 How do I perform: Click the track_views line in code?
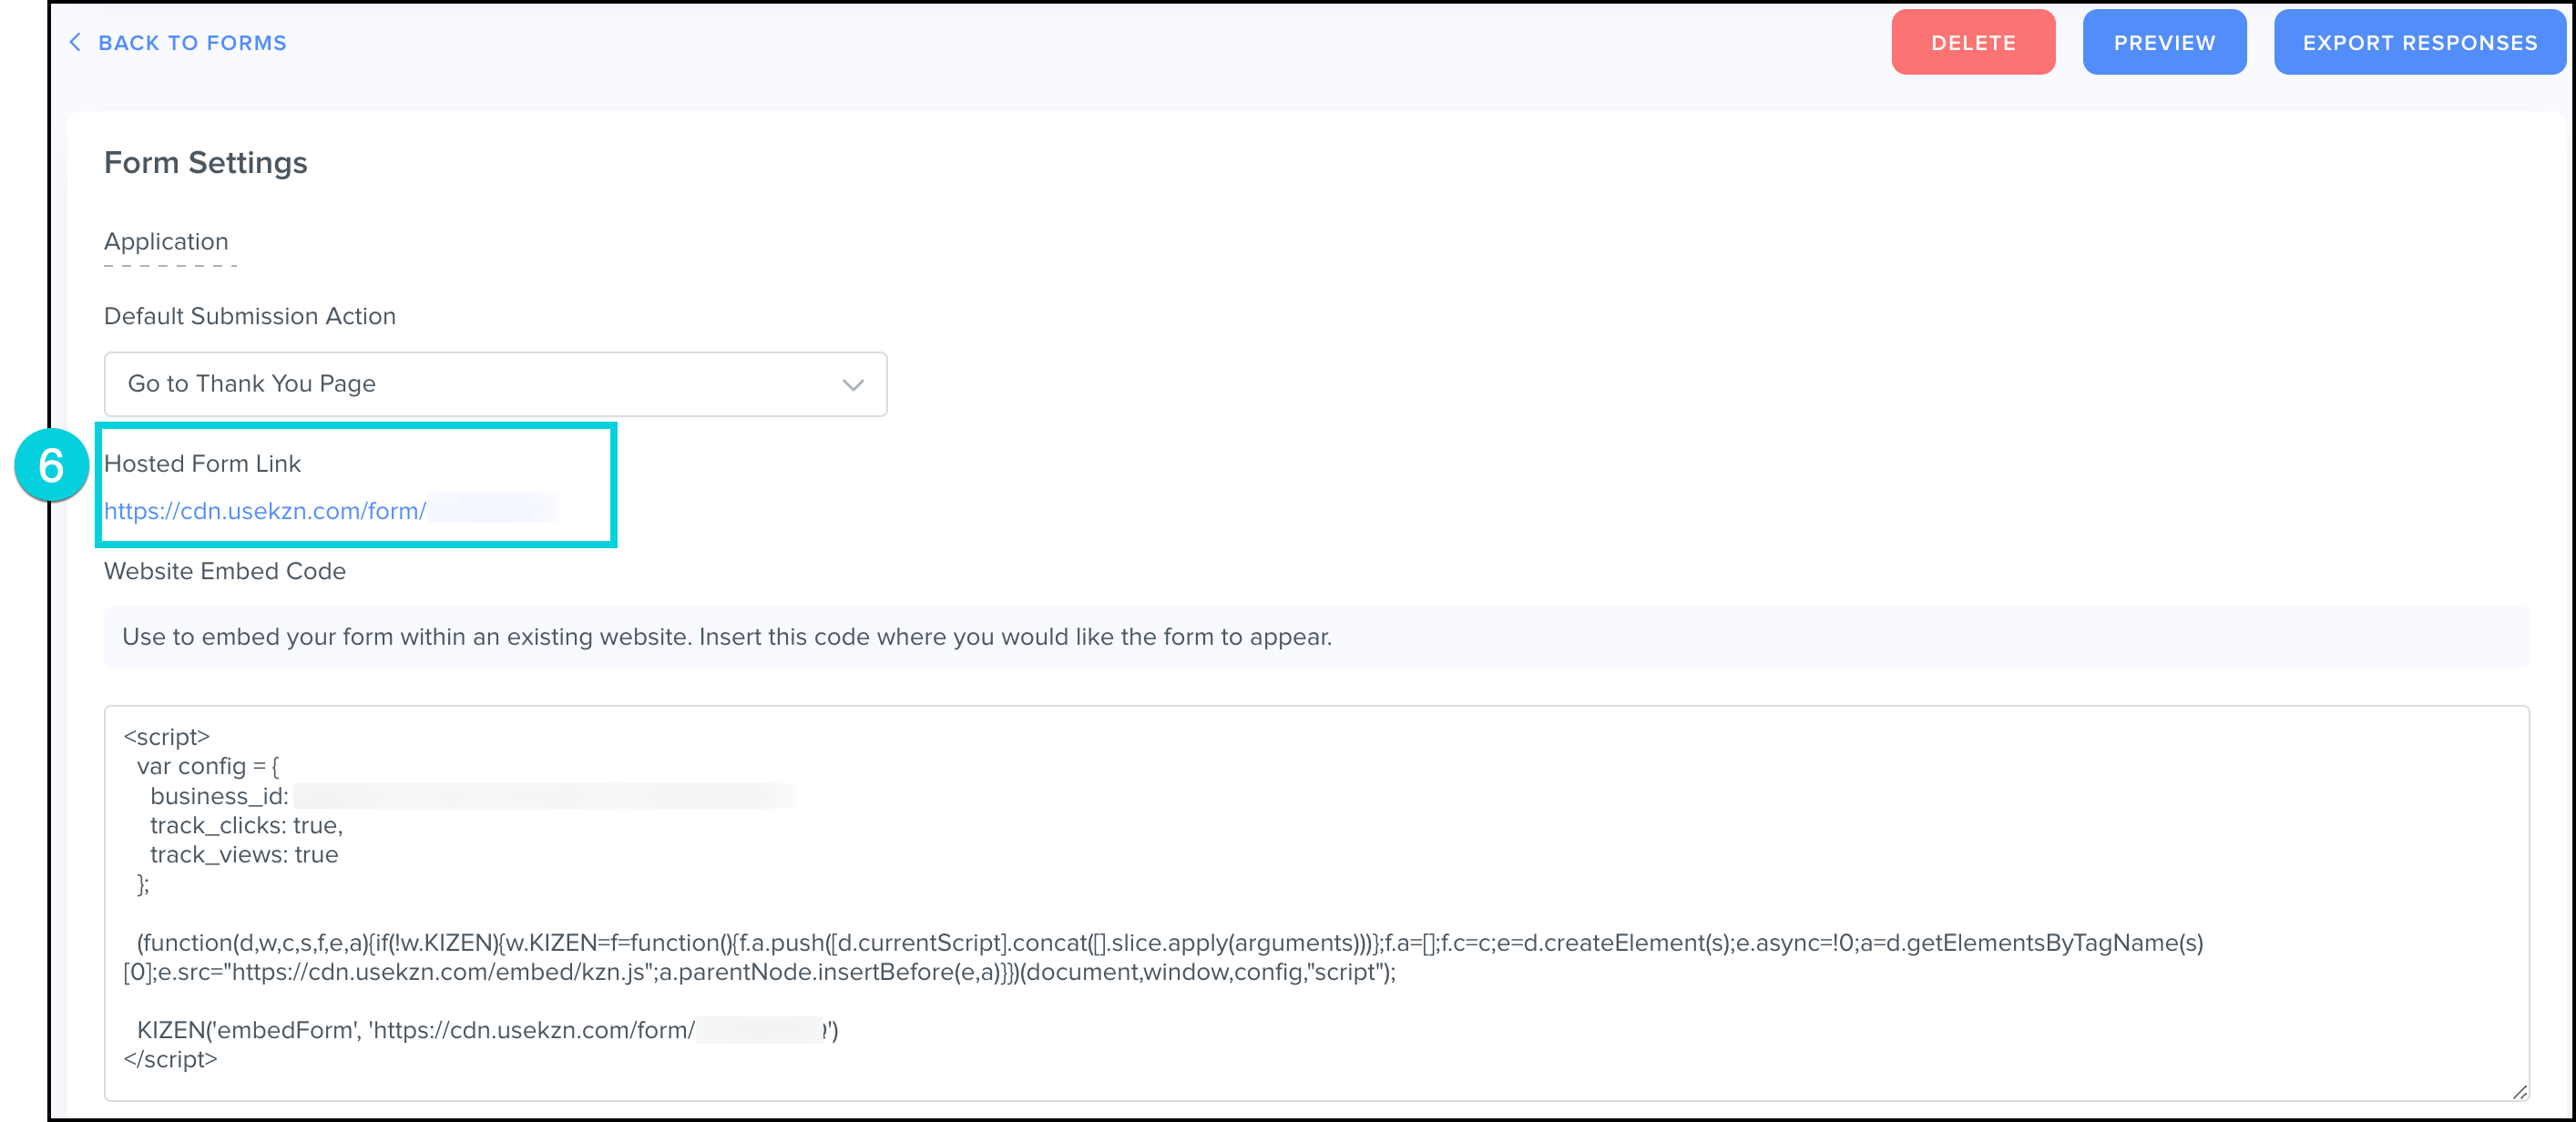pos(244,855)
